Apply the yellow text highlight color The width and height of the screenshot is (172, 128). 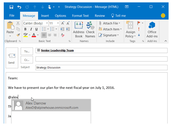click(x=26, y=35)
